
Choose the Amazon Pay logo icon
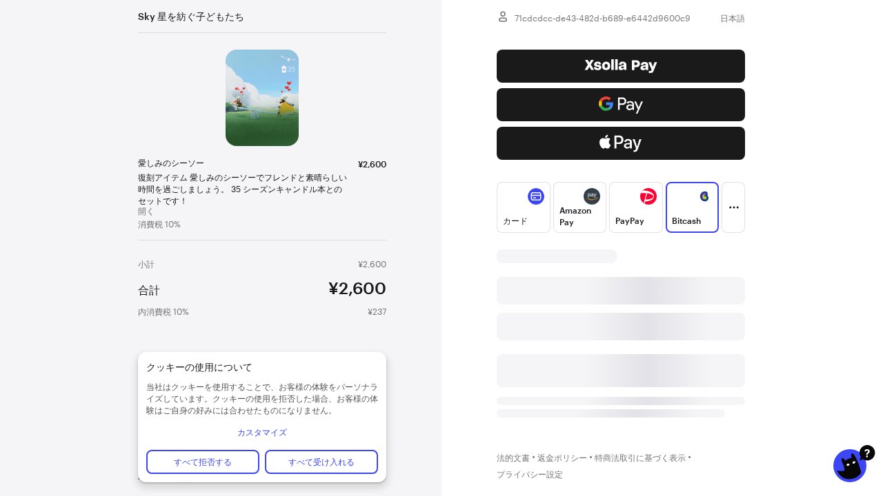(x=592, y=196)
